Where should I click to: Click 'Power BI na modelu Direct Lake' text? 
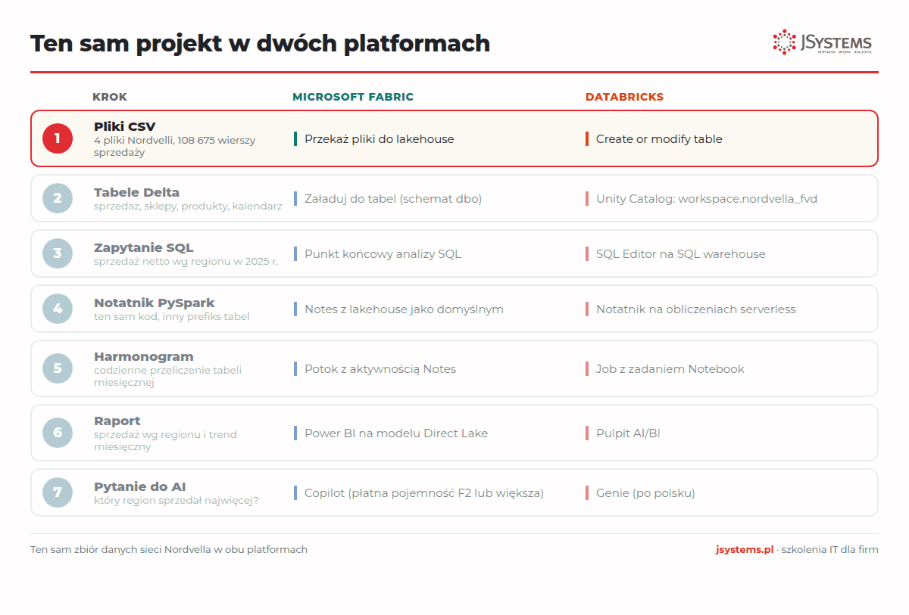point(396,433)
